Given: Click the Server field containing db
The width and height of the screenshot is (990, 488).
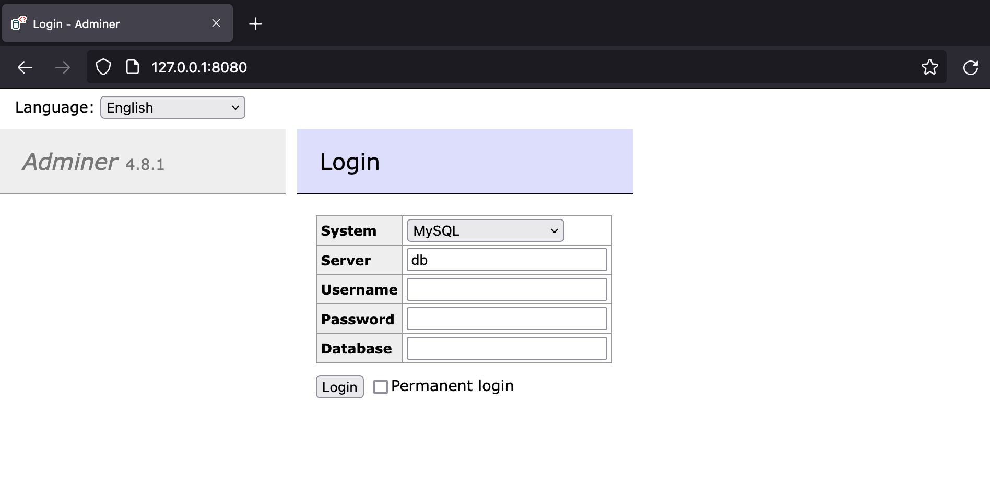Looking at the screenshot, I should (505, 259).
